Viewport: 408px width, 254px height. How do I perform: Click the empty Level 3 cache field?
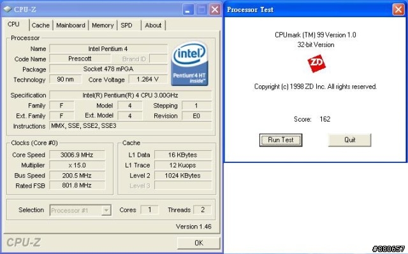pos(183,185)
